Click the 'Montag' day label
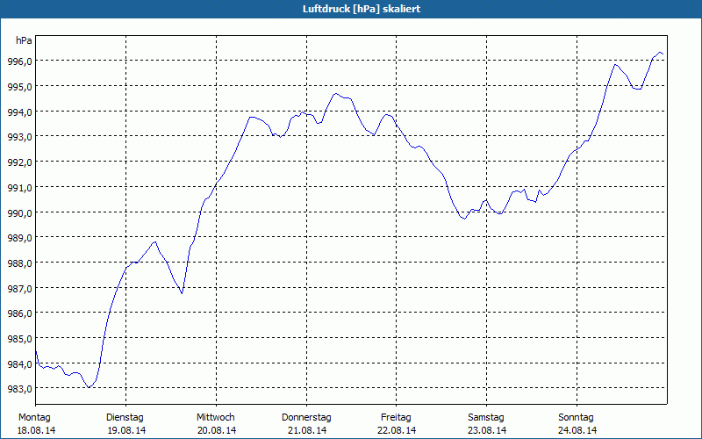702x439 pixels. click(34, 418)
